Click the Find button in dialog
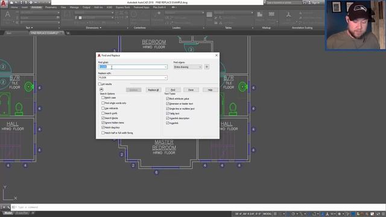The image size is (386, 217). pyautogui.click(x=173, y=90)
